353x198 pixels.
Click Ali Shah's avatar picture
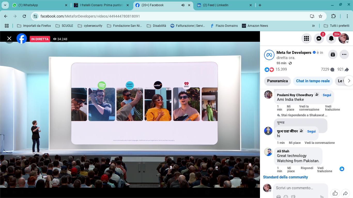coord(268,152)
